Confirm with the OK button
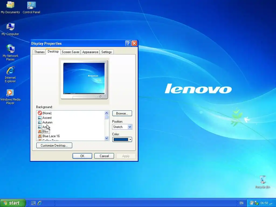Screen dimensions: 276x207 point(82,156)
